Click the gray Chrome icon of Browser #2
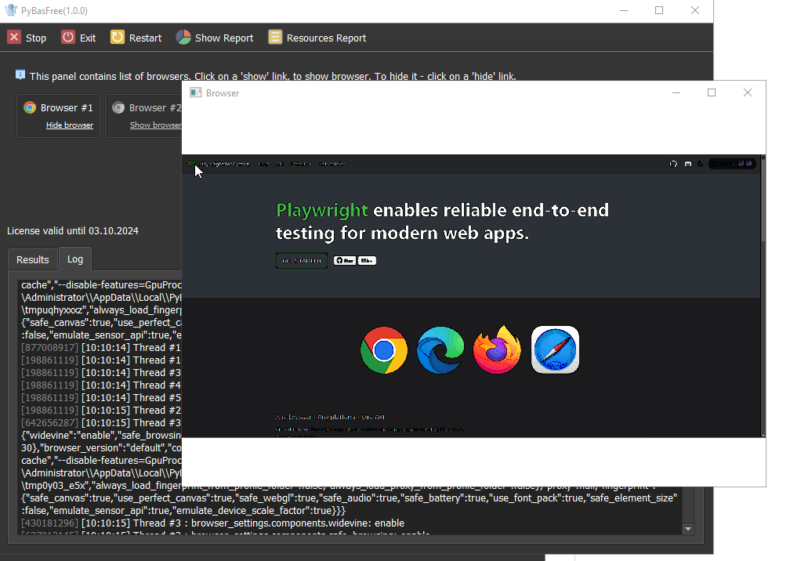The image size is (790, 561). (118, 107)
